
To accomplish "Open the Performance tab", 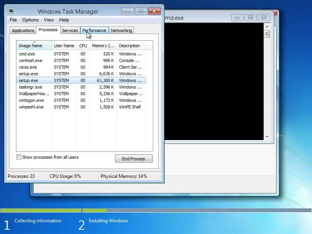I will (94, 30).
